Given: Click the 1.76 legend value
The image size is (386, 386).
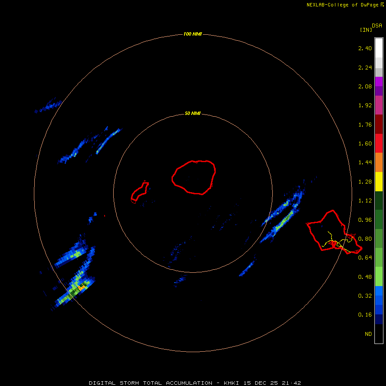Looking at the screenshot, I should click(x=365, y=124).
